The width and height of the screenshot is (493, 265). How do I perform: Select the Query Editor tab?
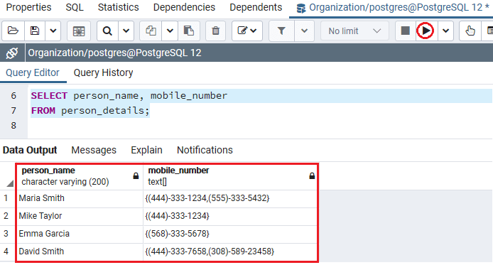click(33, 73)
